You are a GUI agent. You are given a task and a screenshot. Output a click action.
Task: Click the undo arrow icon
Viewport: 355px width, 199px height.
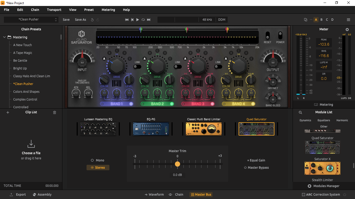click(x=92, y=20)
